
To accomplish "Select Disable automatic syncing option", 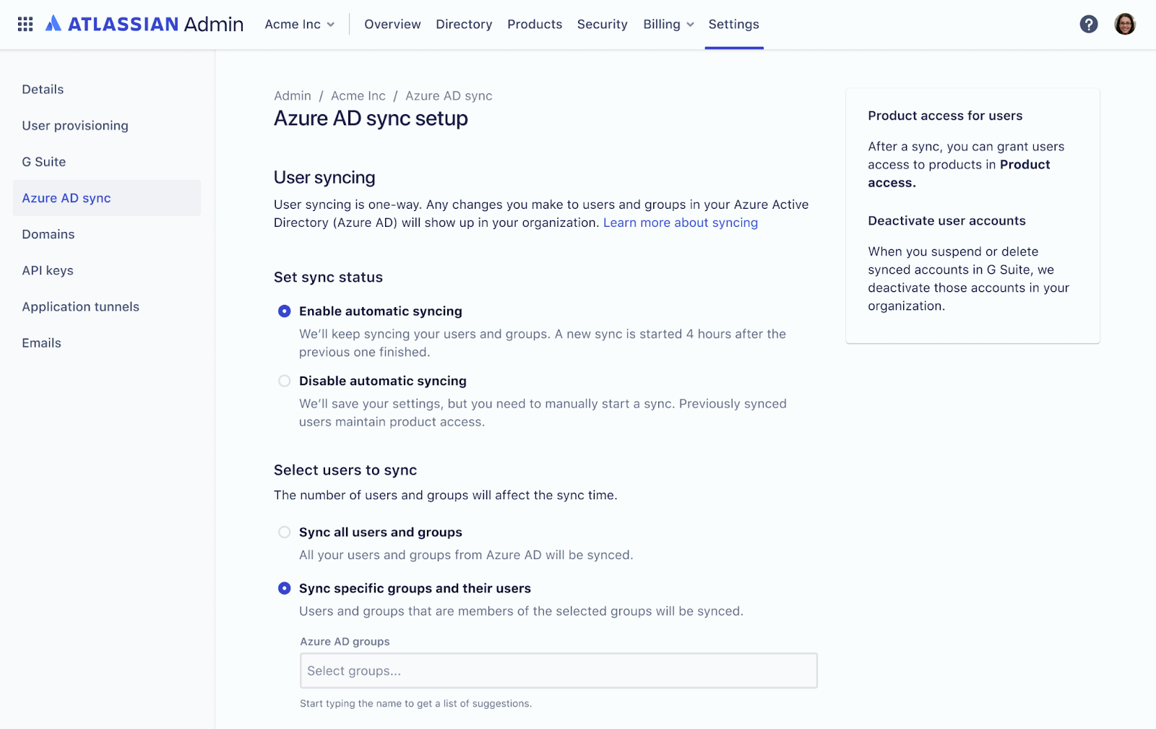I will pos(285,381).
